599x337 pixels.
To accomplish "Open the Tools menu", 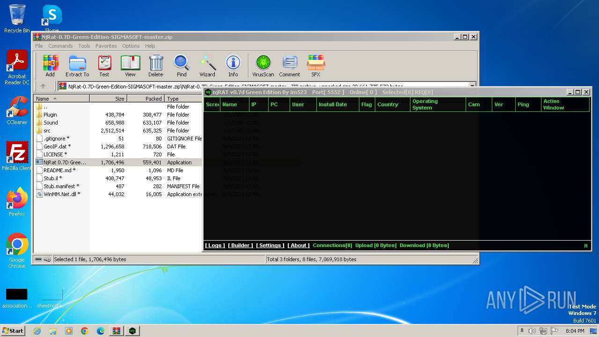I will [84, 46].
